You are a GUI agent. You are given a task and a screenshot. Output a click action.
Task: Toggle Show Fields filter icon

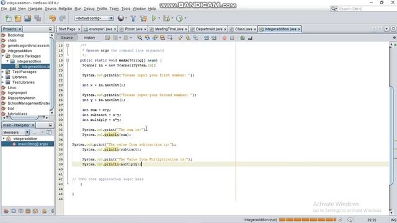[14, 211]
